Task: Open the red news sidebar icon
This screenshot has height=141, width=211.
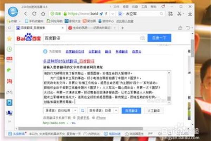Action: pyautogui.click(x=9, y=59)
